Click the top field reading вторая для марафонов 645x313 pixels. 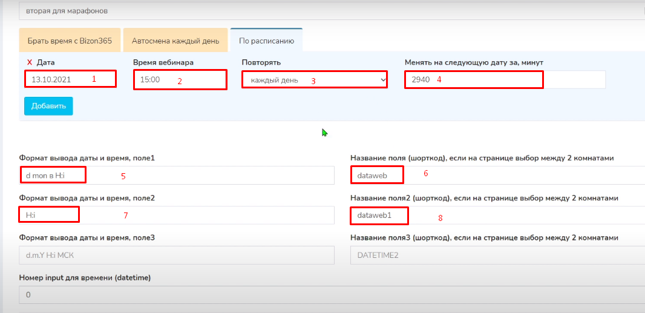(327, 11)
